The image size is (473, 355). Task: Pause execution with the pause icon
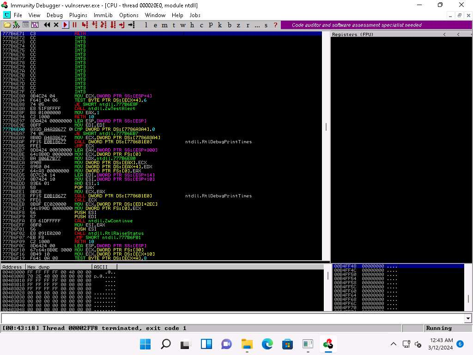(74, 25)
